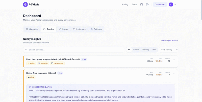Filter queries by Critical severity
The height and width of the screenshot is (102, 202).
tap(136, 50)
